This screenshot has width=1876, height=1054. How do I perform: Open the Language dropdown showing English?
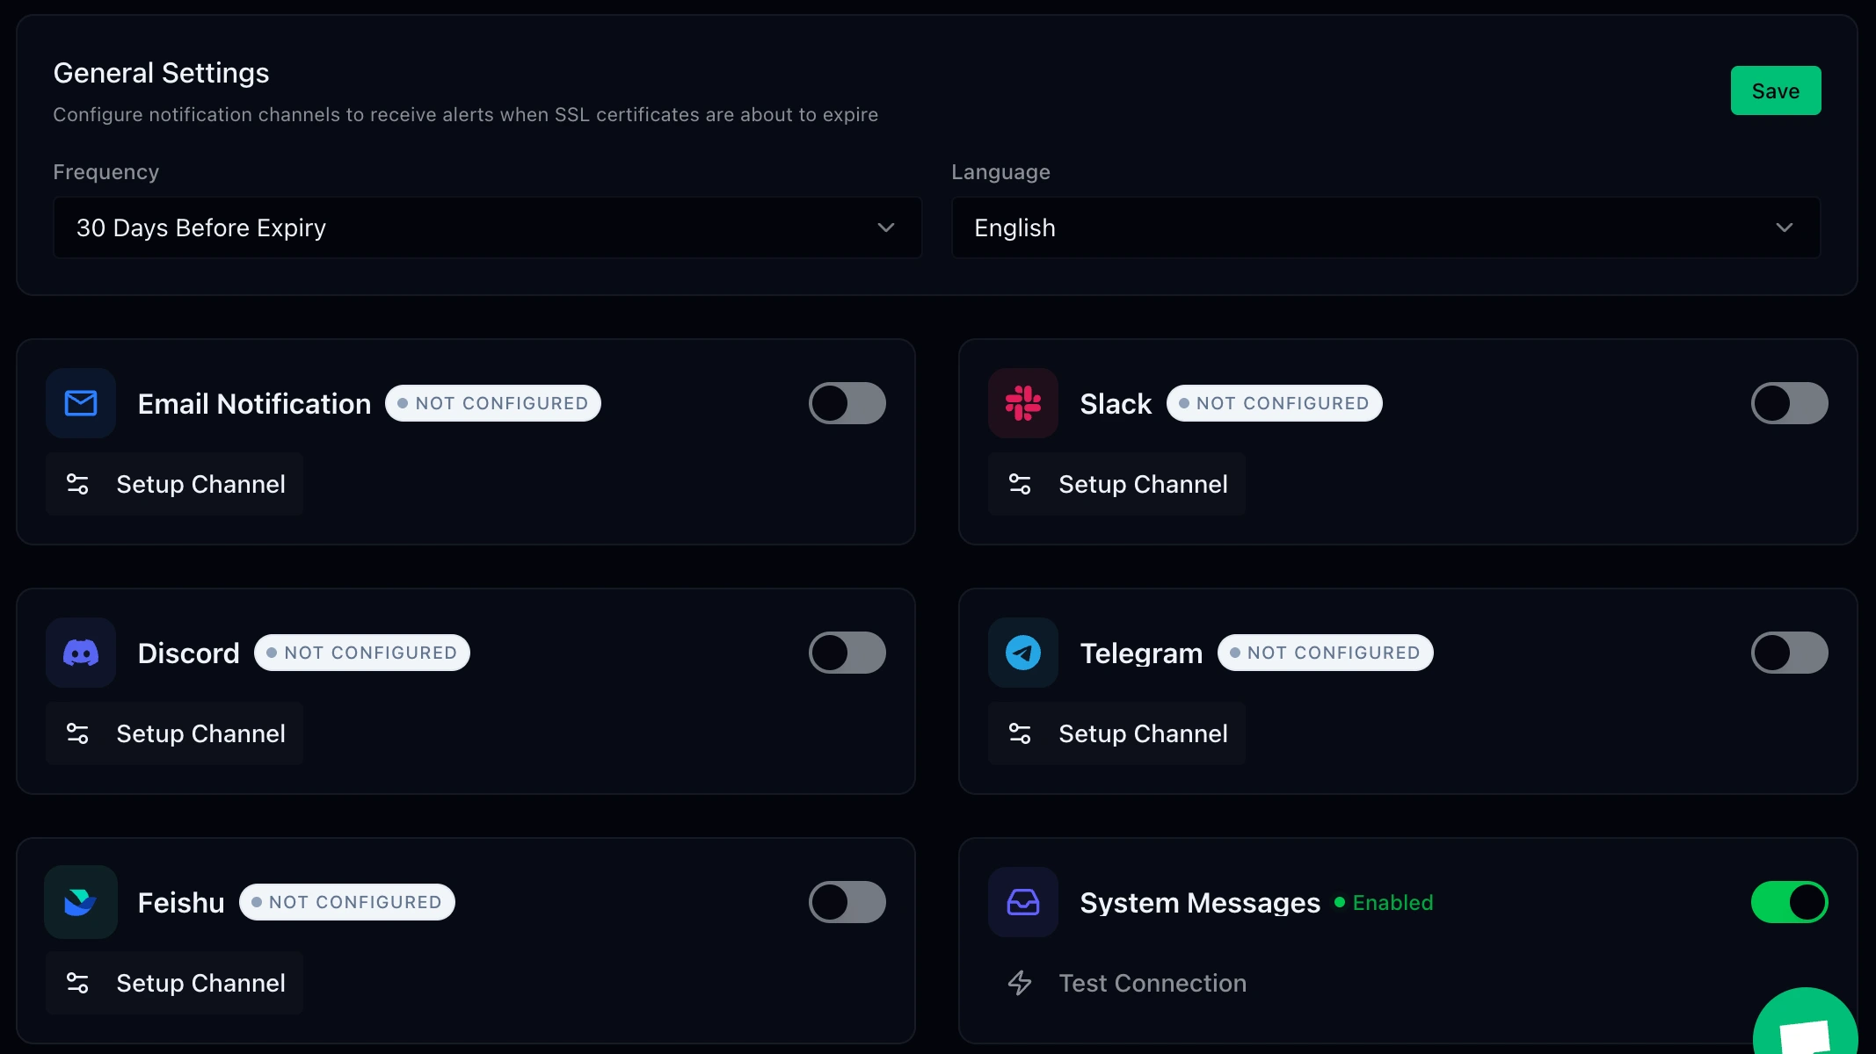tap(1385, 227)
